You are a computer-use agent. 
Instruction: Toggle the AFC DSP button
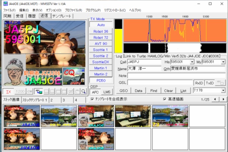coord(95,92)
